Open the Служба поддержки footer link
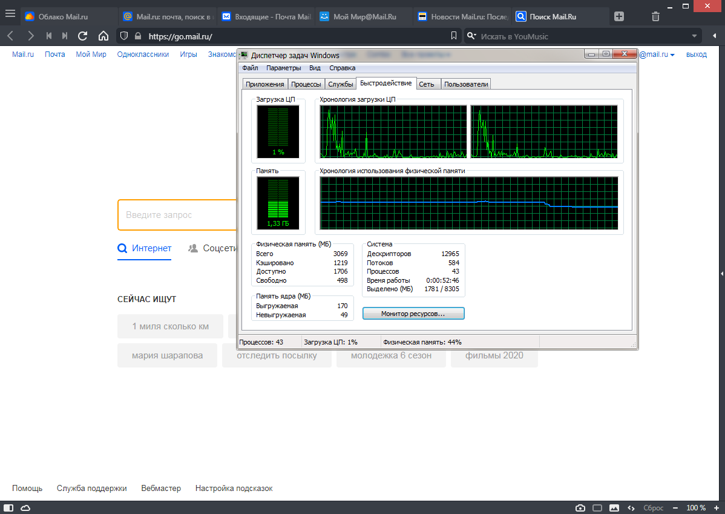This screenshot has height=514, width=725. pos(91,488)
